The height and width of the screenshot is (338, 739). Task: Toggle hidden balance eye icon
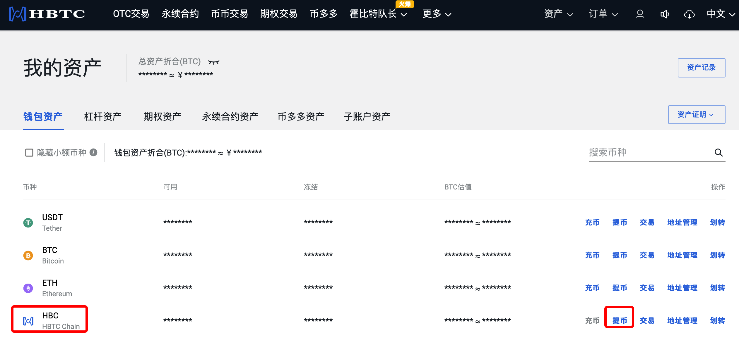pos(213,62)
